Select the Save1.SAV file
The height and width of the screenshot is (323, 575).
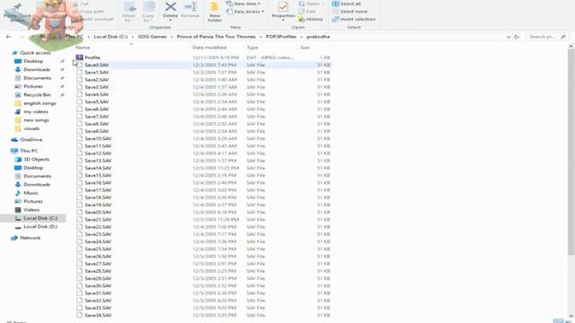[204, 72]
